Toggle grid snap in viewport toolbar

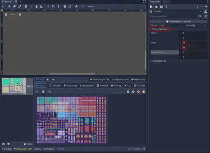[x=53, y=7]
